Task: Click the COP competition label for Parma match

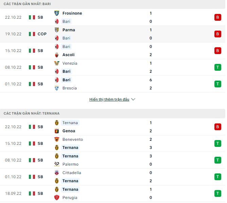Action: (x=42, y=34)
